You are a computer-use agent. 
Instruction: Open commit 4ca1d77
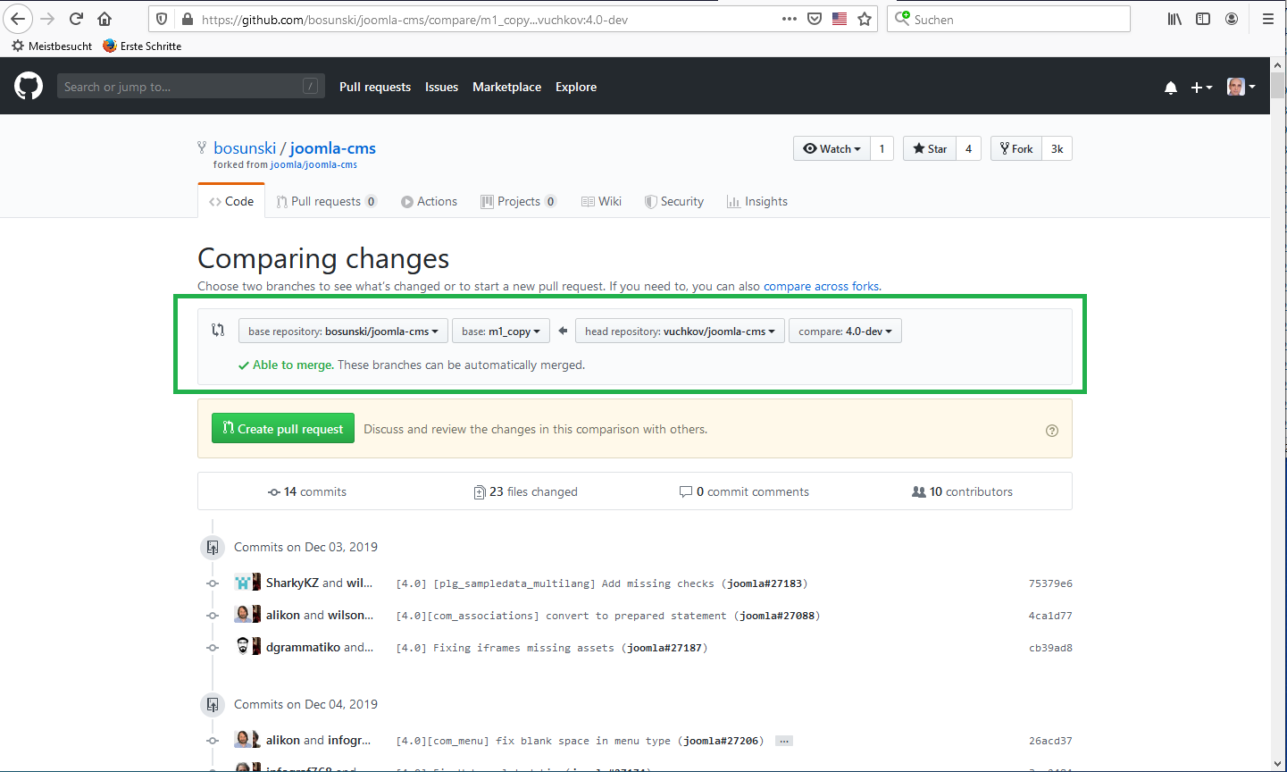point(1050,616)
